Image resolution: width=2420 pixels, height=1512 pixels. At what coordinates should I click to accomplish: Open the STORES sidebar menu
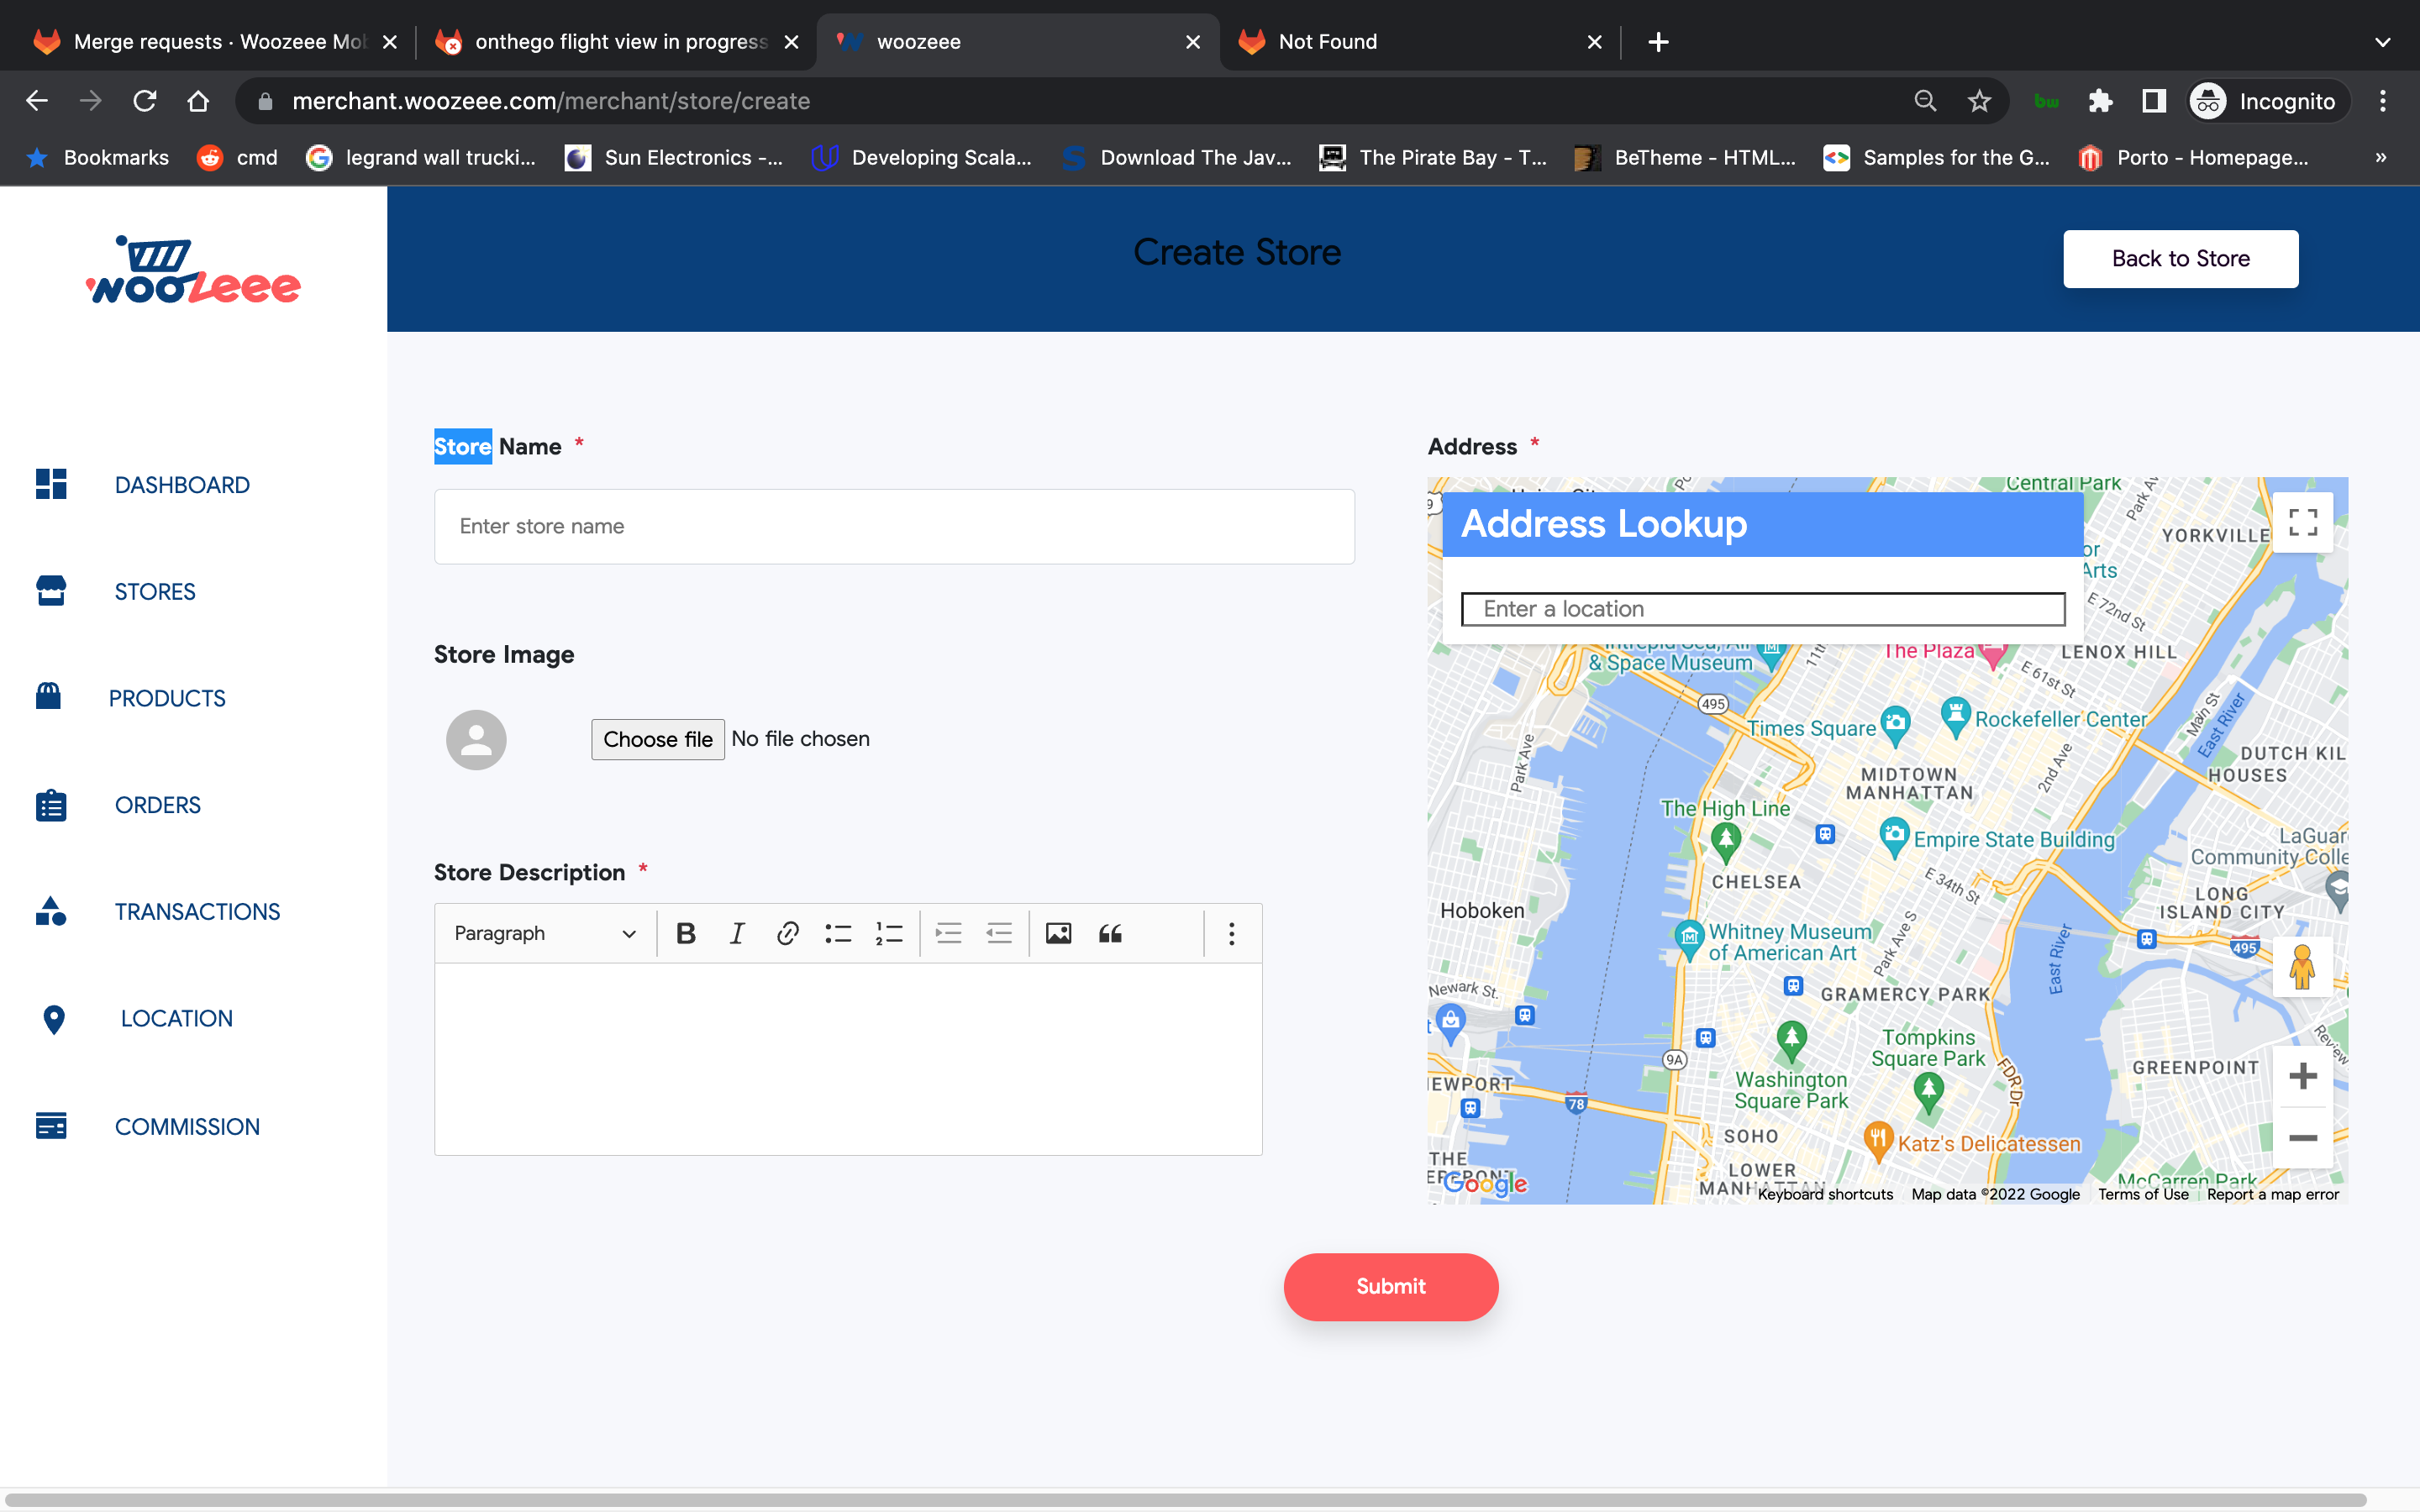point(155,591)
